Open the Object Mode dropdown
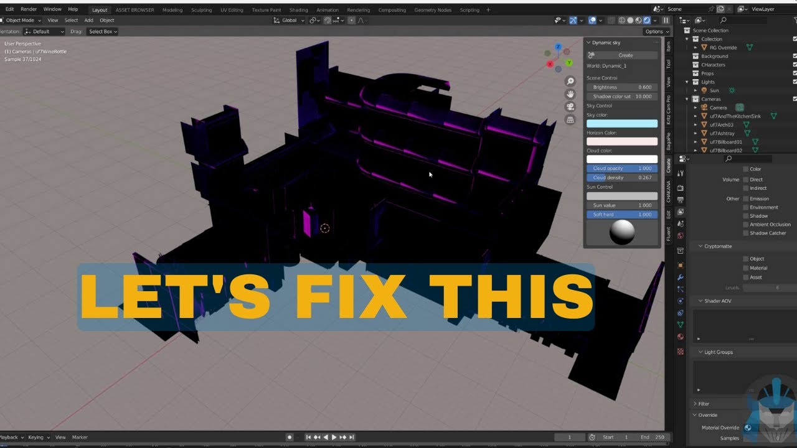797x448 pixels. click(x=21, y=20)
